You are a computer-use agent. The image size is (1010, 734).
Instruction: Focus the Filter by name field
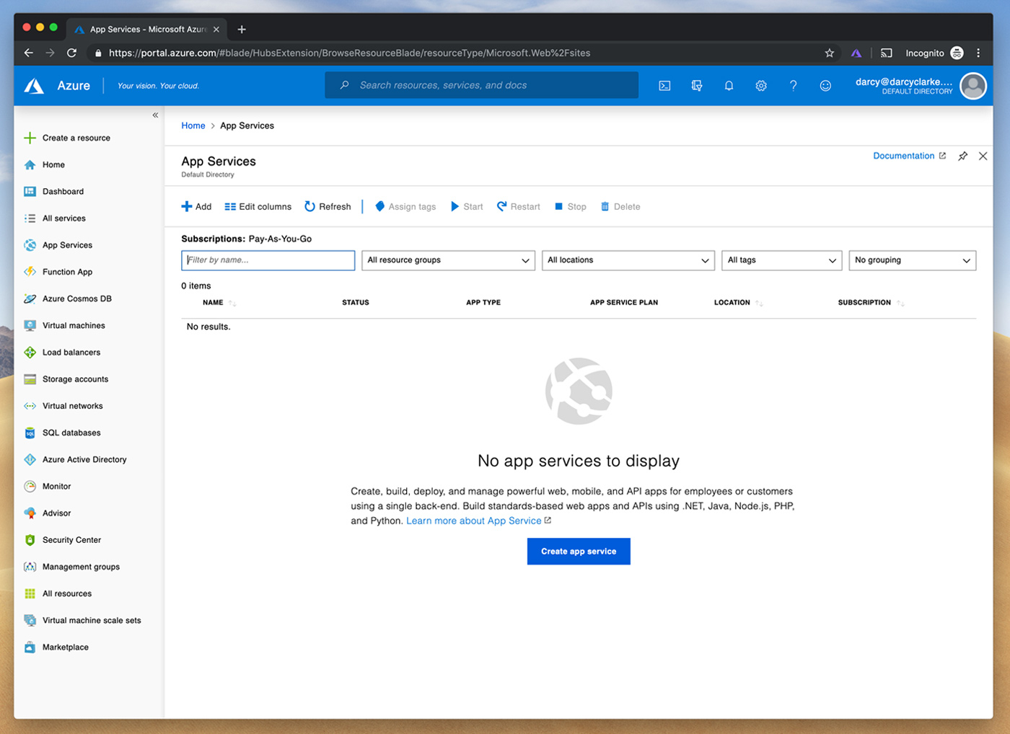point(268,260)
